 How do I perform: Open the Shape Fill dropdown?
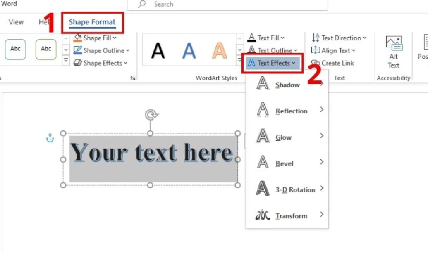coord(95,38)
